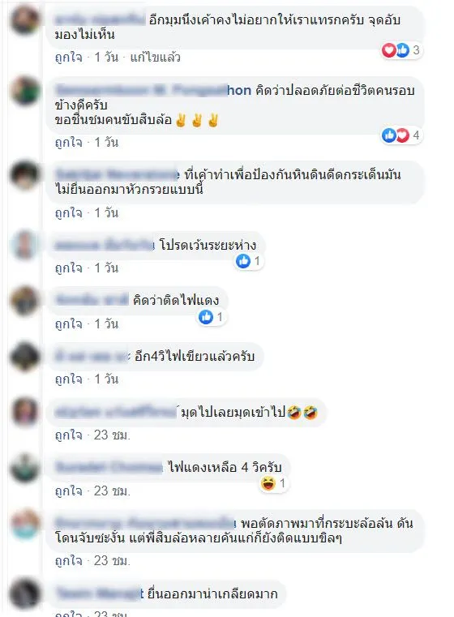The width and height of the screenshot is (454, 617).
Task: Open haha reaction on ไฟแดงเหลือ 4 วิครับ
Action: 268,483
